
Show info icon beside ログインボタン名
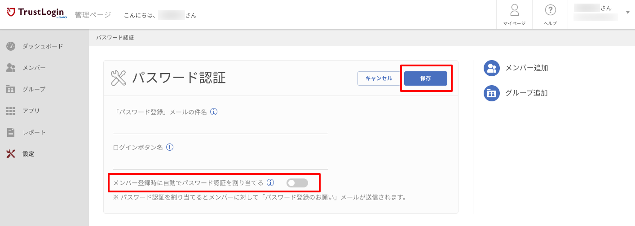click(x=170, y=147)
